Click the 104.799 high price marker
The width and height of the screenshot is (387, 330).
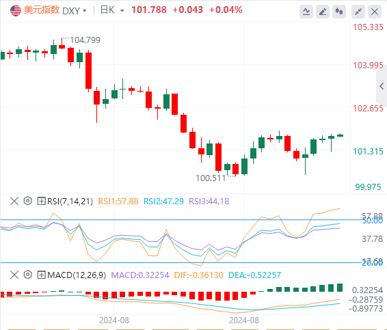85,40
